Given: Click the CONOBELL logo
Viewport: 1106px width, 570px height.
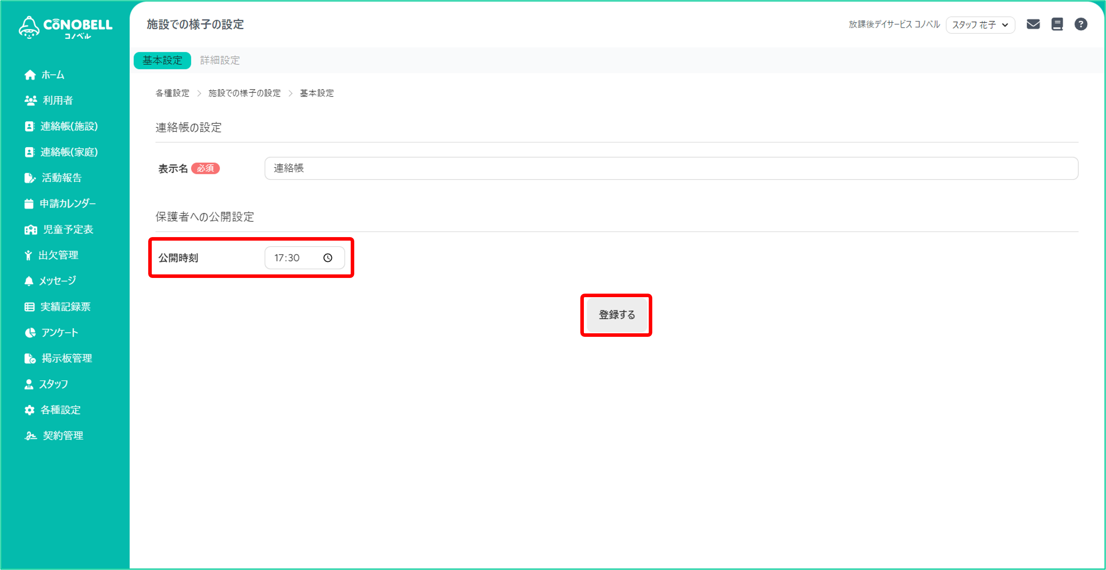Looking at the screenshot, I should point(65,27).
